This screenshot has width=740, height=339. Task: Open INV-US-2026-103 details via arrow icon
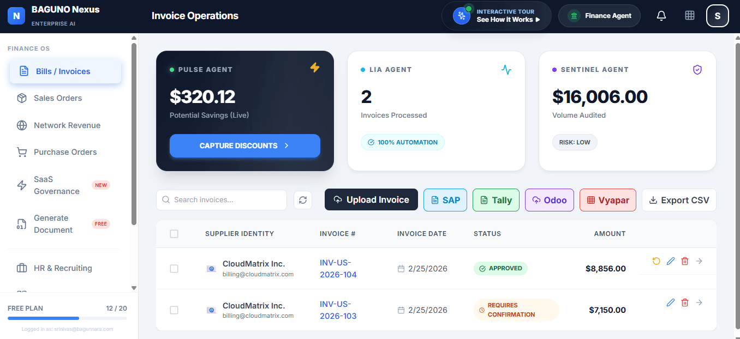(699, 302)
